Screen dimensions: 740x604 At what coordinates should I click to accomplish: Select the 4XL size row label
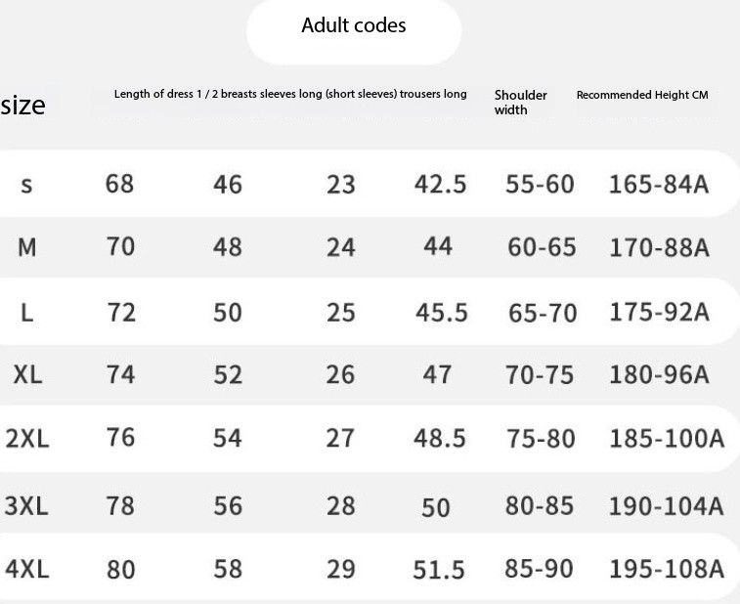tap(27, 568)
